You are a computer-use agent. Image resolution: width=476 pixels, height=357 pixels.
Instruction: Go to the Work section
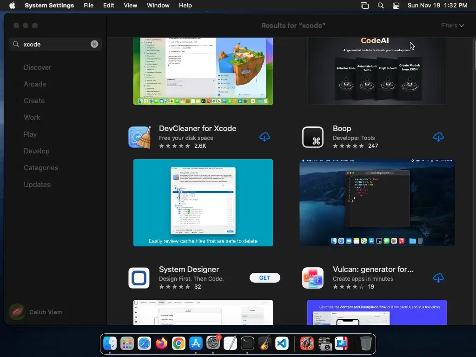coord(32,118)
